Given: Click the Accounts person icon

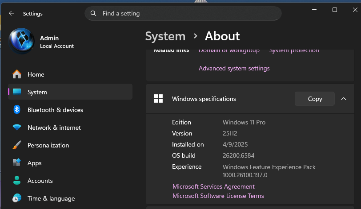Looking at the screenshot, I should [x=17, y=180].
